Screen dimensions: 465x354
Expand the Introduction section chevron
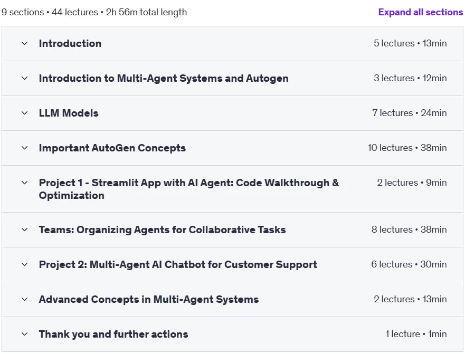[25, 44]
